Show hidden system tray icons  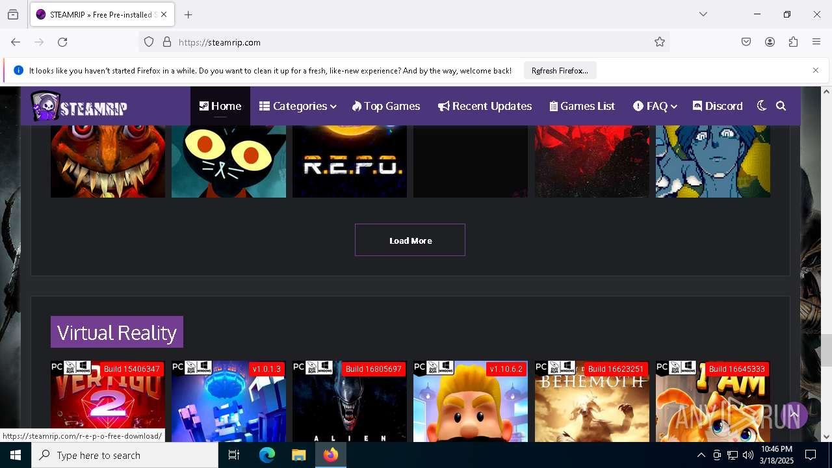click(x=701, y=455)
